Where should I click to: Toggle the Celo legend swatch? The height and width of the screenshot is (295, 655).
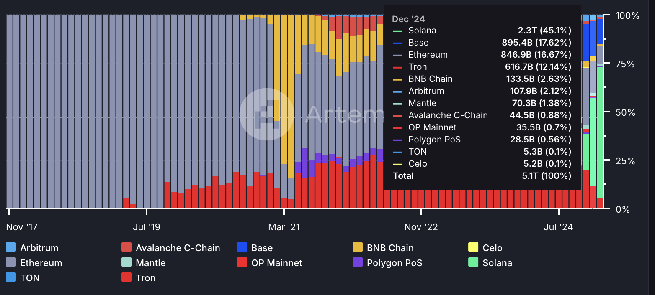point(473,247)
